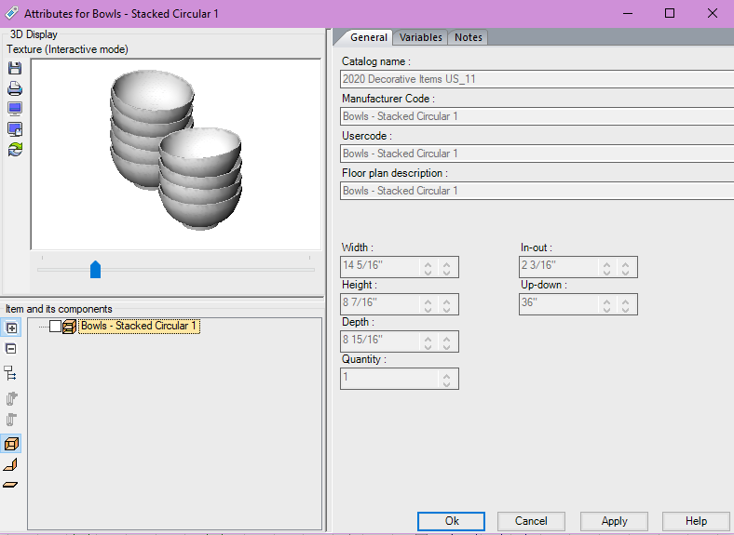This screenshot has height=535, width=734.
Task: Click the second Up-down spinner arrows
Action: (625, 305)
